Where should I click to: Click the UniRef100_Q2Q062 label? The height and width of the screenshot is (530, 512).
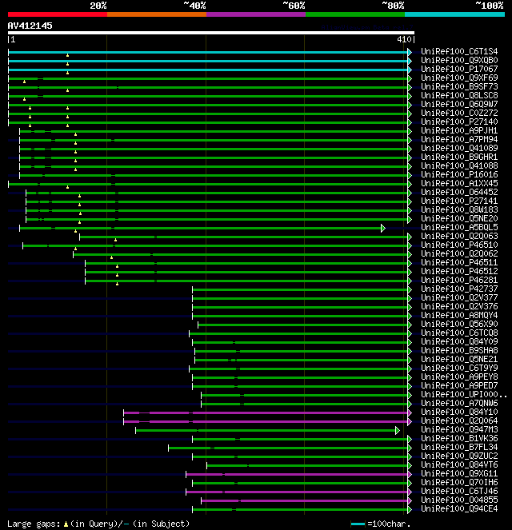[x=459, y=253]
